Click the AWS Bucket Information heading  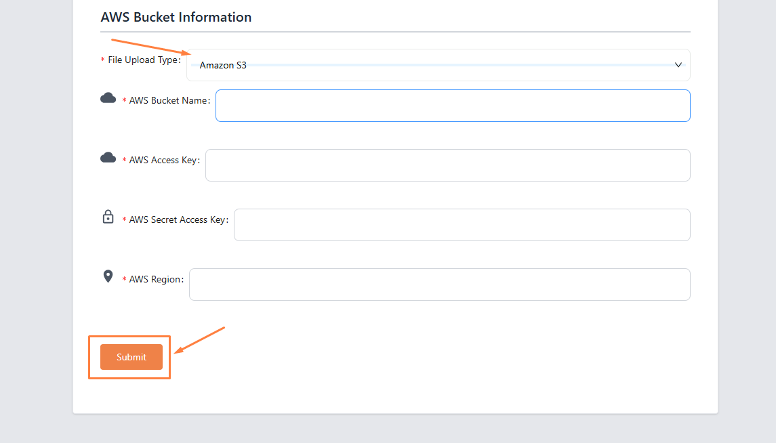pos(176,18)
